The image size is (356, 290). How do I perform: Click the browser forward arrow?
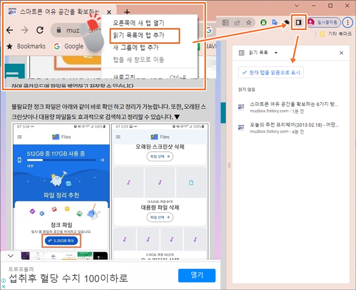tap(25, 30)
